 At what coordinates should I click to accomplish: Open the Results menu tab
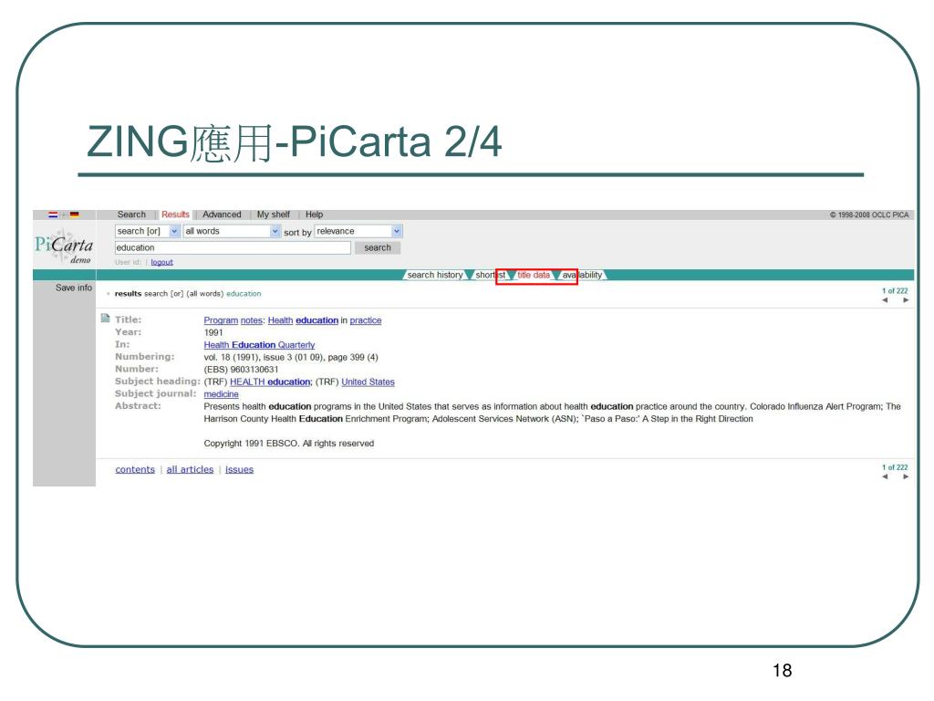[175, 214]
